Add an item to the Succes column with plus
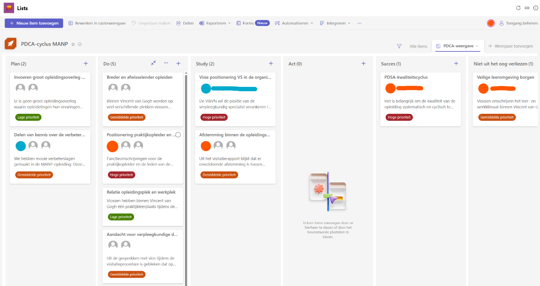Viewport: 540px width, 286px height. pyautogui.click(x=456, y=64)
